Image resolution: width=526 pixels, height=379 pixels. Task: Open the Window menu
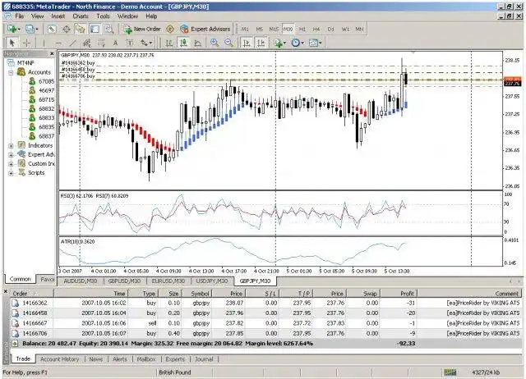(127, 16)
